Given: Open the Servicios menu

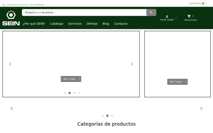Looking at the screenshot, I should coord(75,24).
